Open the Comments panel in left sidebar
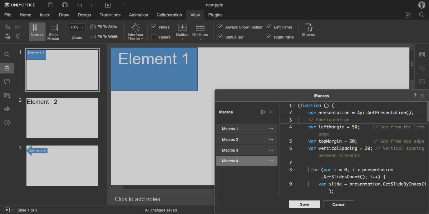The width and height of the screenshot is (429, 214). [7, 82]
